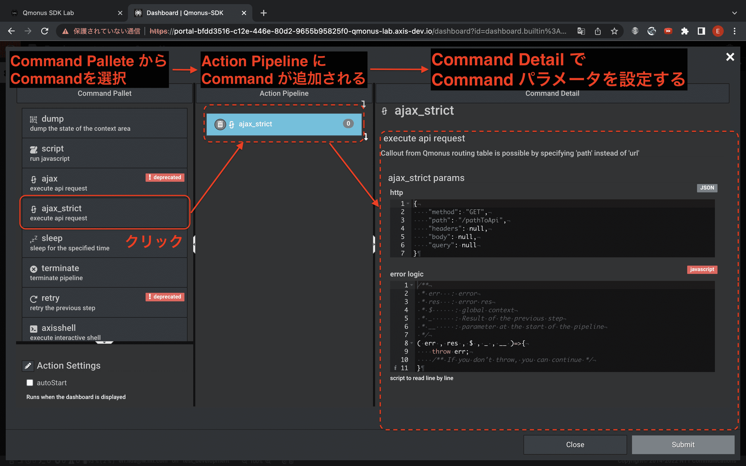Toggle the browser side panel icon
Screen dimensions: 746x466
tap(701, 31)
